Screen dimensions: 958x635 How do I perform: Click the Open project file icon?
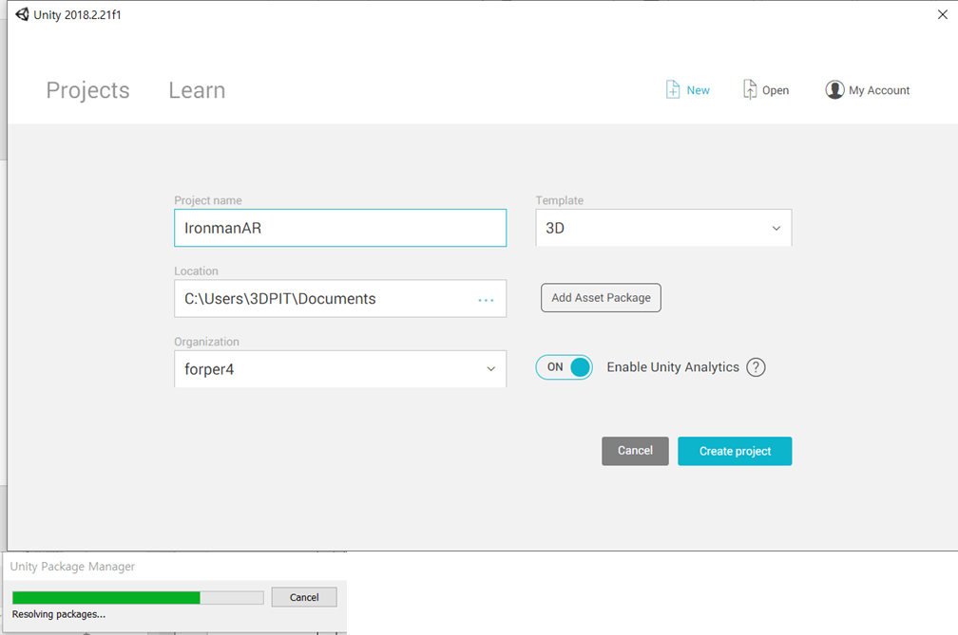[x=750, y=89]
